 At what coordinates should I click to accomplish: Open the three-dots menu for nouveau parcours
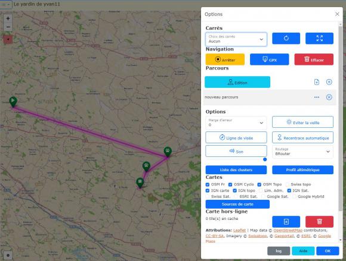pos(317,97)
